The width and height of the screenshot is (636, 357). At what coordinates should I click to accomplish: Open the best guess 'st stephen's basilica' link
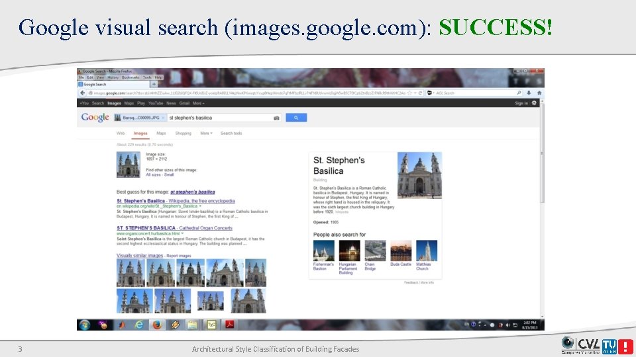click(193, 192)
